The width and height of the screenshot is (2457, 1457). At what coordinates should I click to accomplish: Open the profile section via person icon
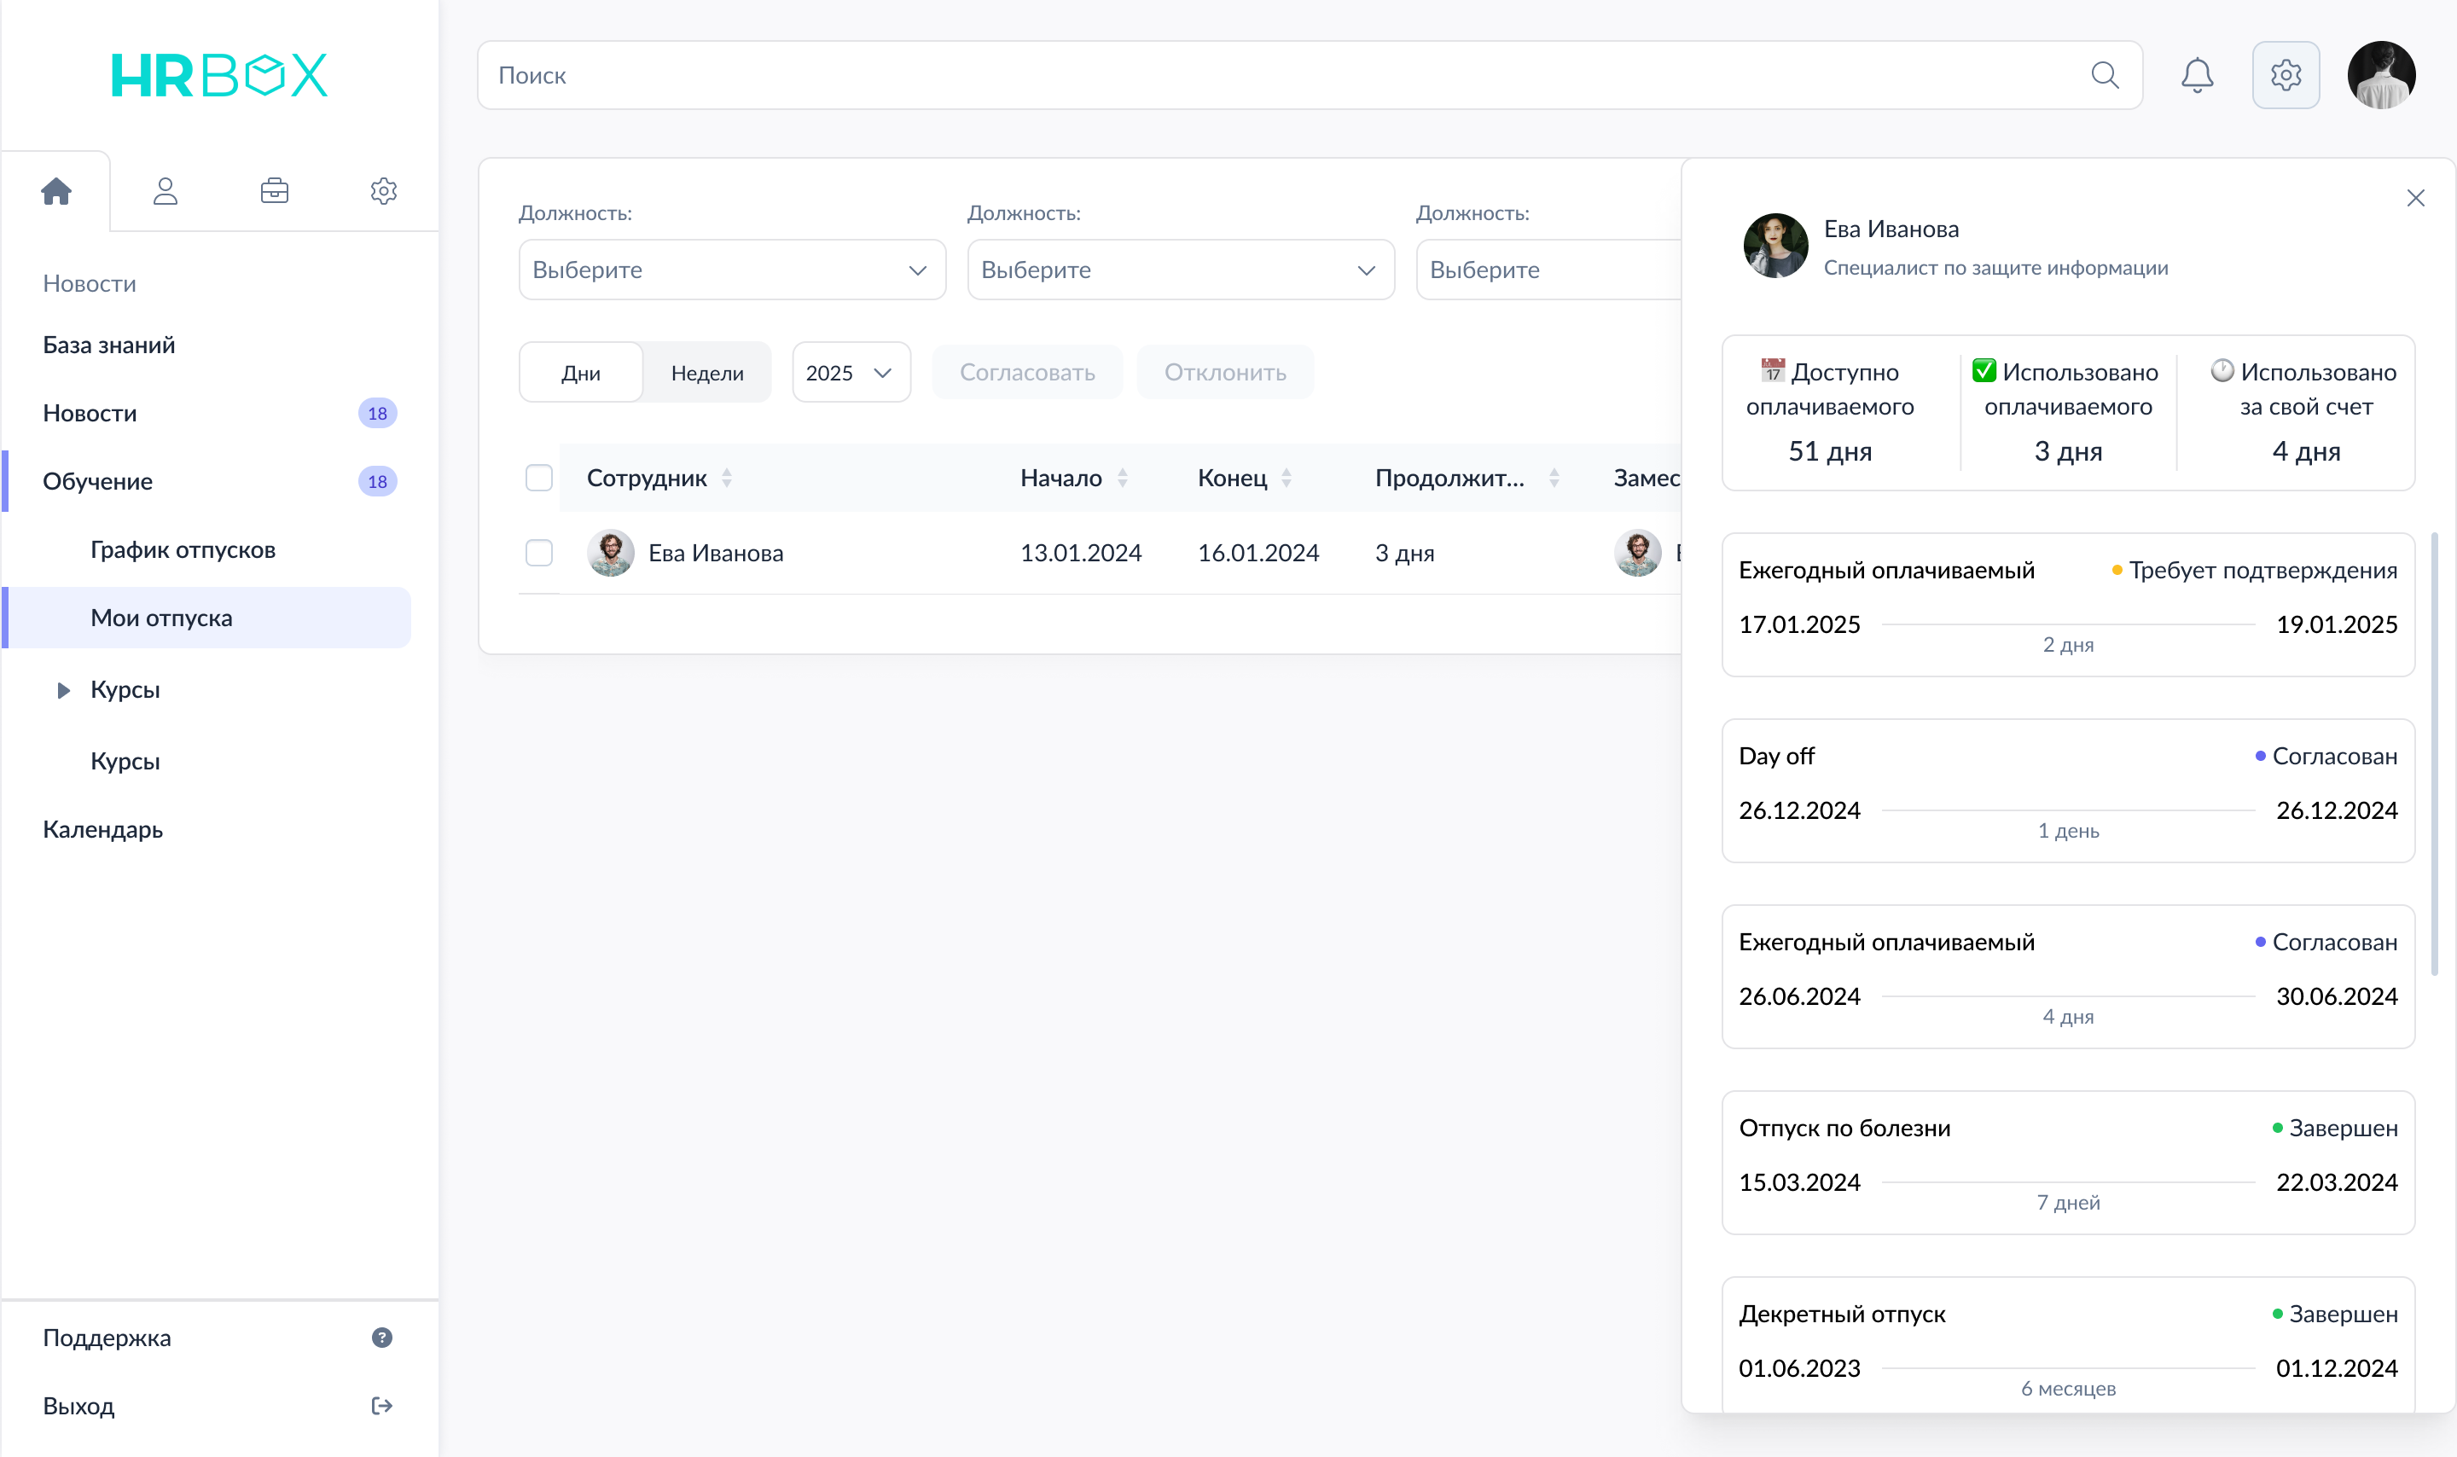click(x=166, y=190)
